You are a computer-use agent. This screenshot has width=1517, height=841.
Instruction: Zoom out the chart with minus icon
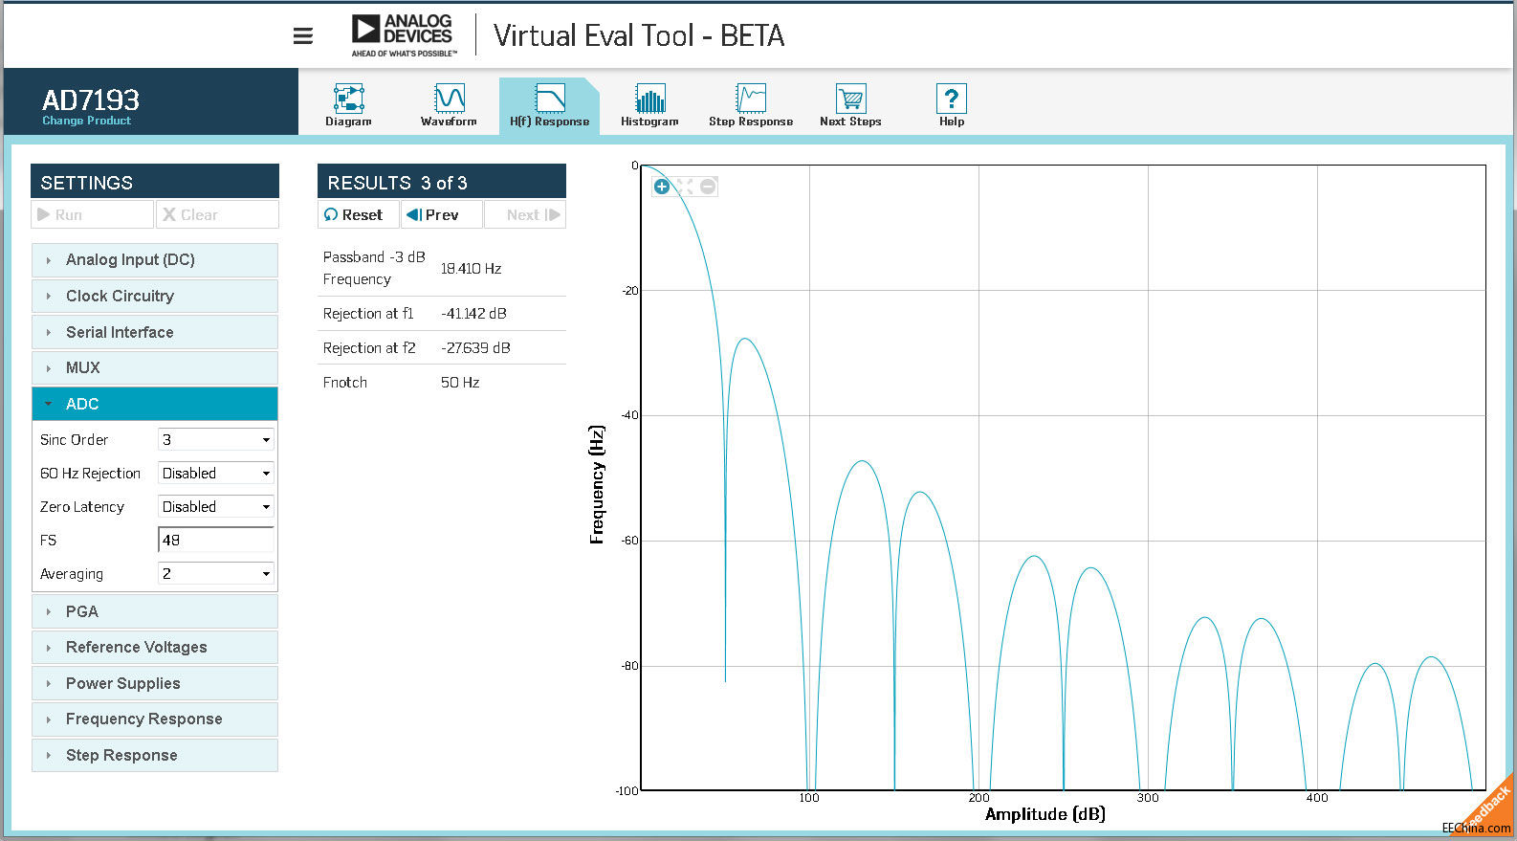point(708,187)
